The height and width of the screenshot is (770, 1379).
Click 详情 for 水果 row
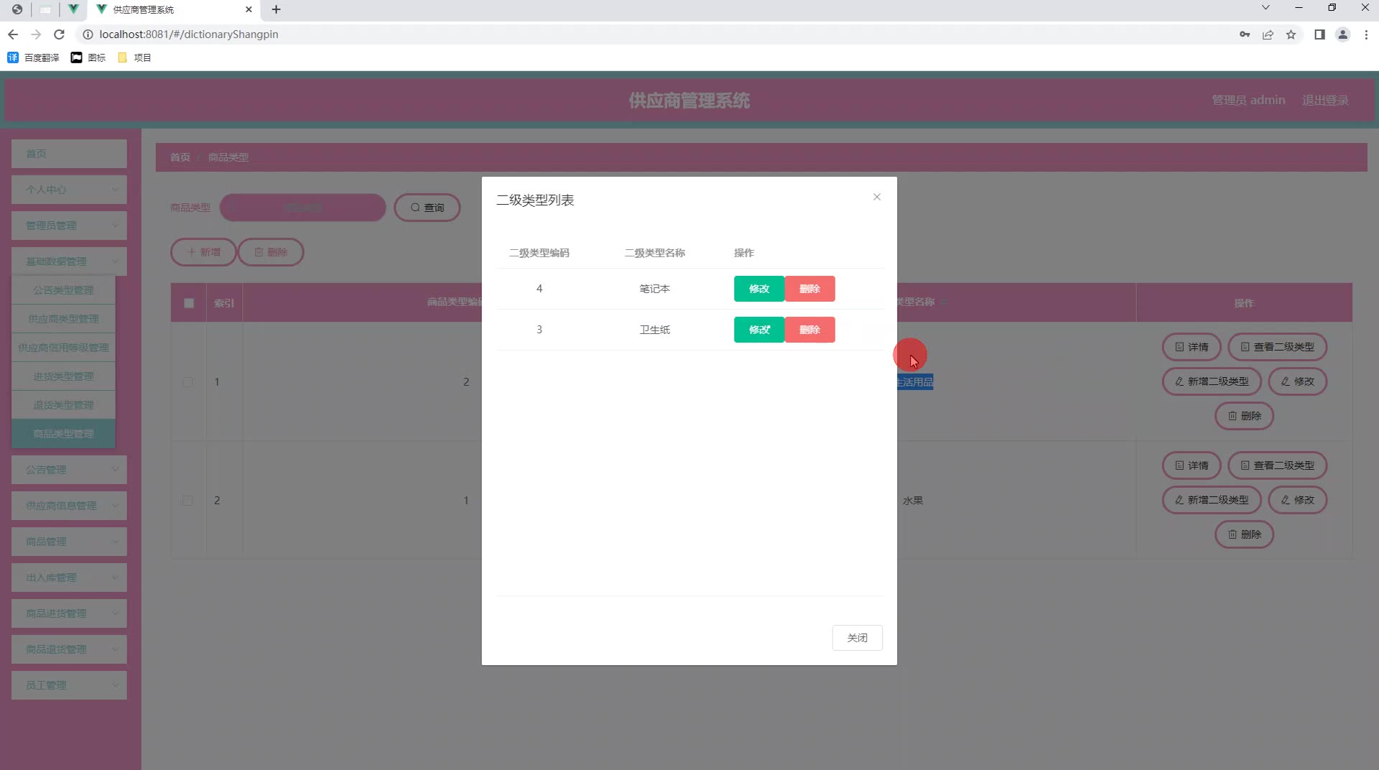tap(1192, 465)
